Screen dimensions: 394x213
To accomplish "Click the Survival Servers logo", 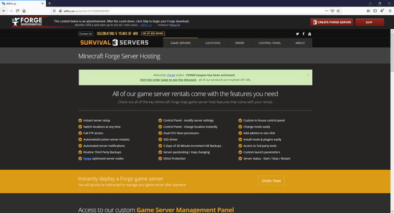I will [114, 42].
